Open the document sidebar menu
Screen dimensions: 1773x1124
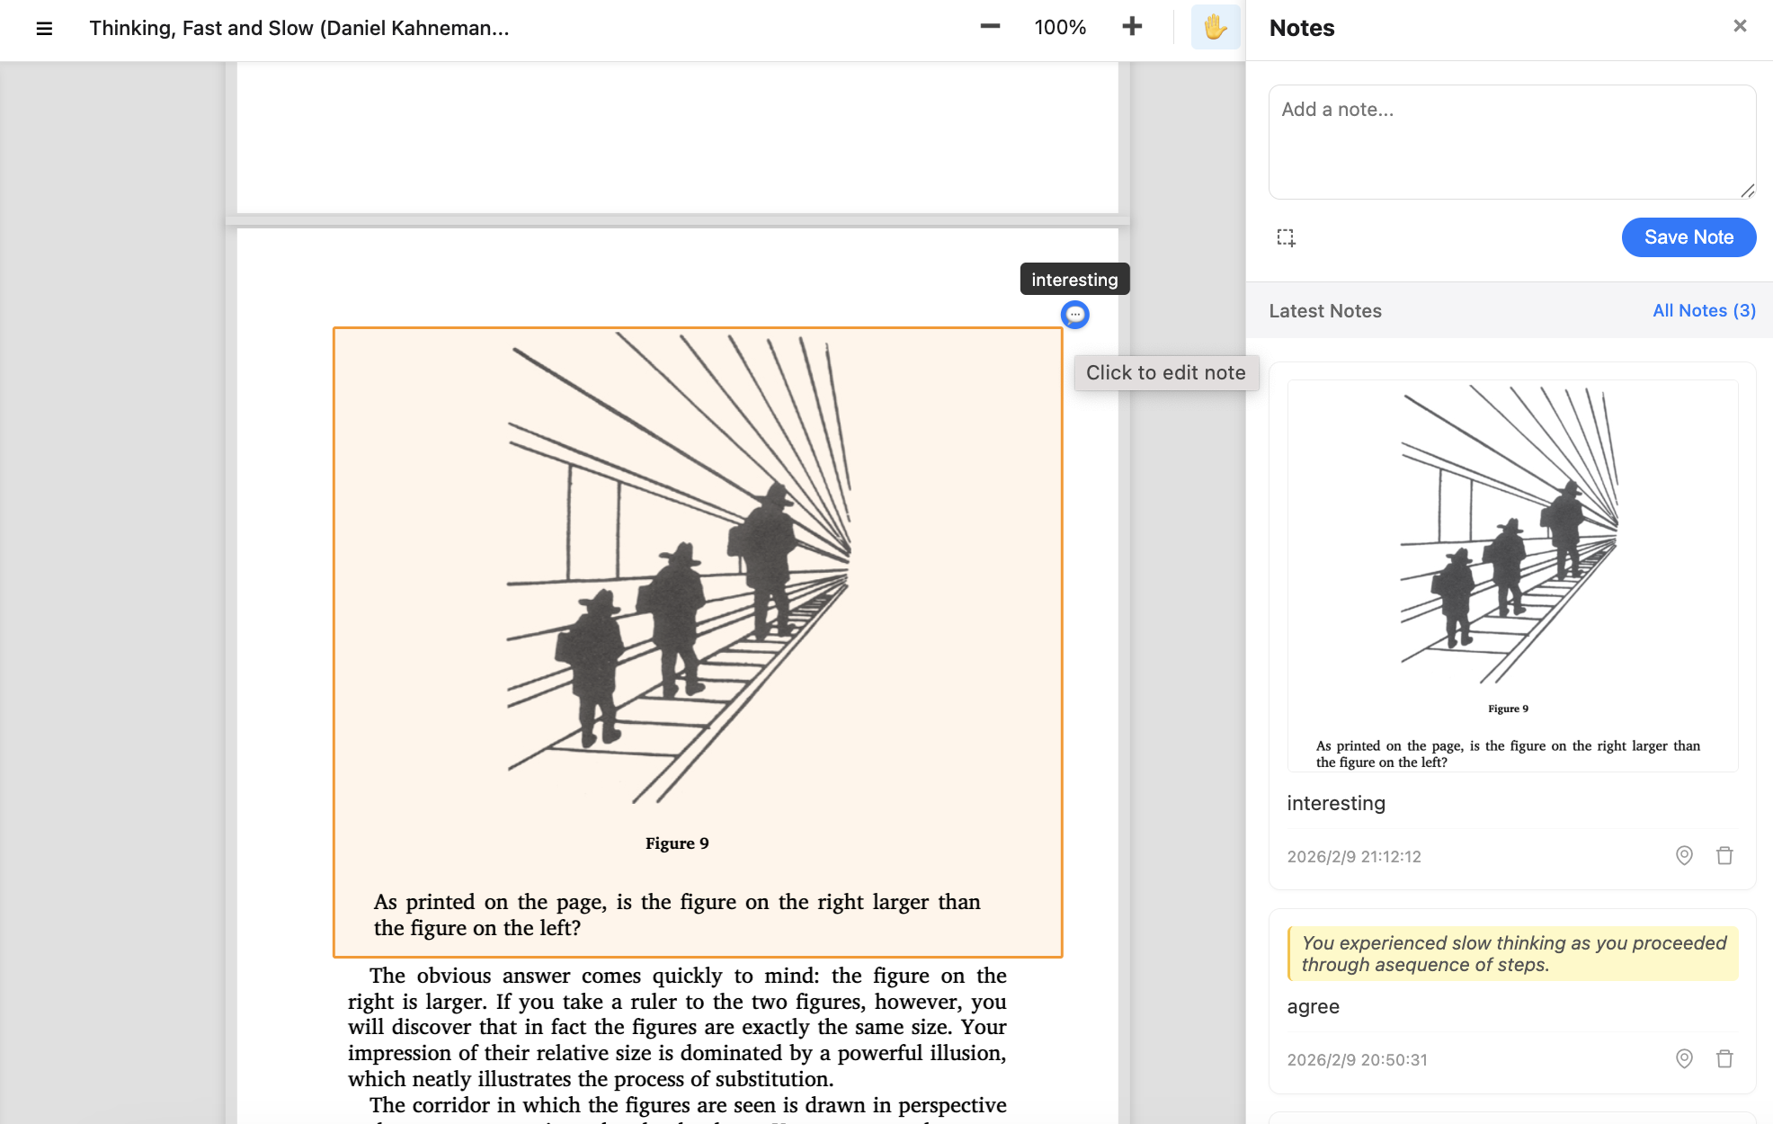(x=42, y=28)
